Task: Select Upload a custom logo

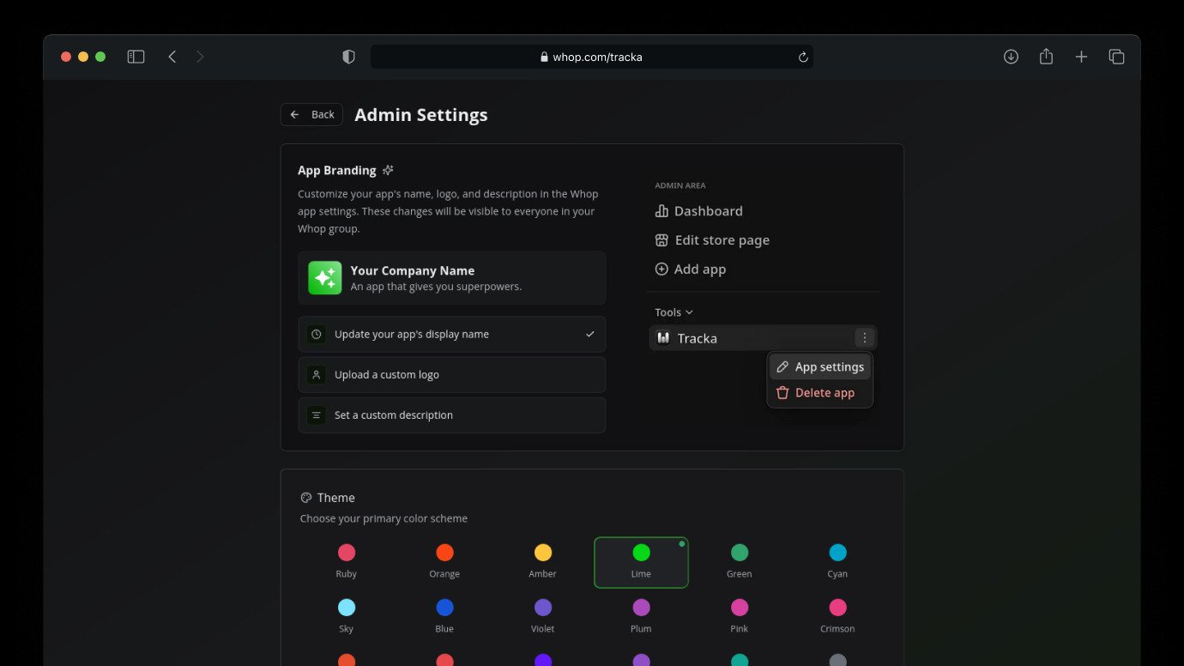Action: click(452, 374)
